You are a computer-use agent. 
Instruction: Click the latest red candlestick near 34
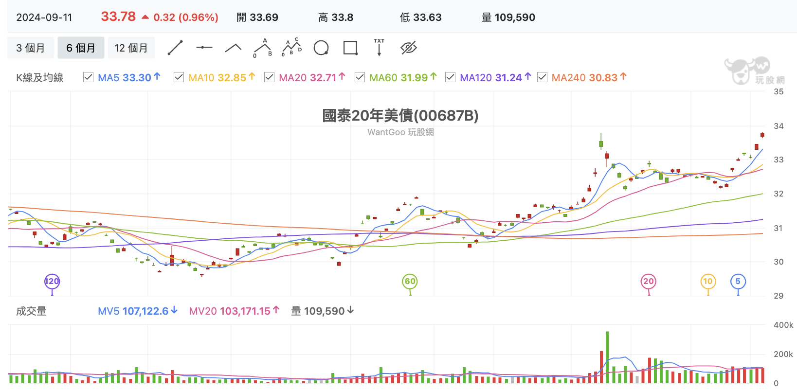point(762,135)
